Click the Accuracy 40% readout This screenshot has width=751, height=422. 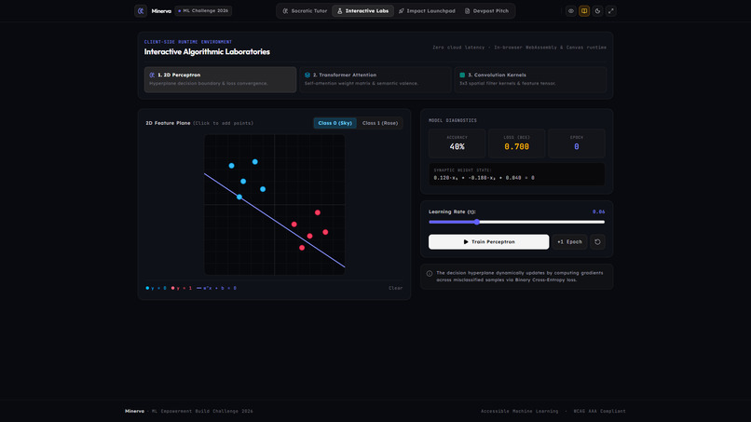[457, 143]
